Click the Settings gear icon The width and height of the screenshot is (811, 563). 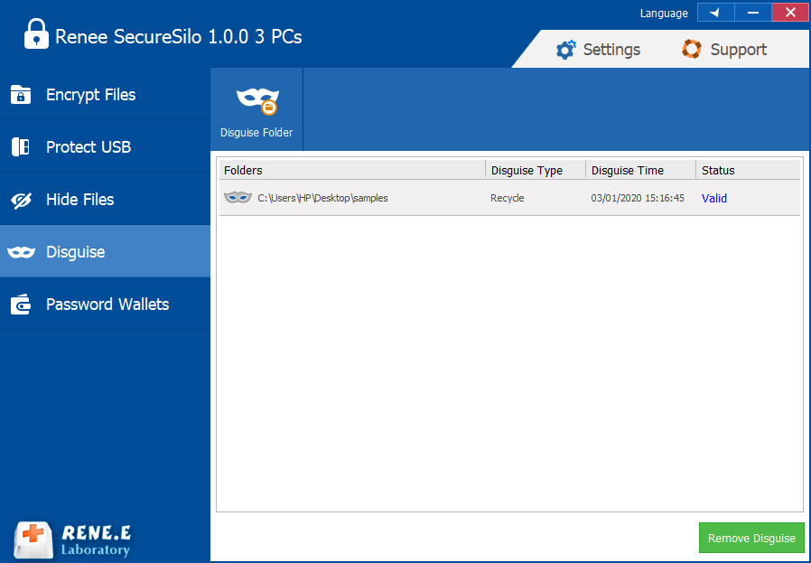pos(566,50)
